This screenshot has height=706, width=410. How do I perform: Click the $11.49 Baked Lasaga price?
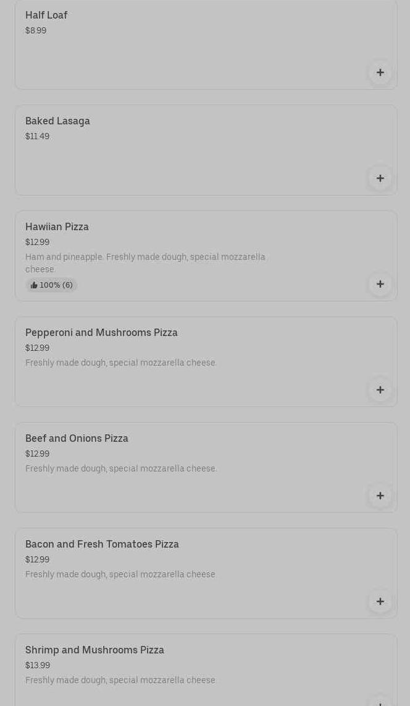(37, 137)
